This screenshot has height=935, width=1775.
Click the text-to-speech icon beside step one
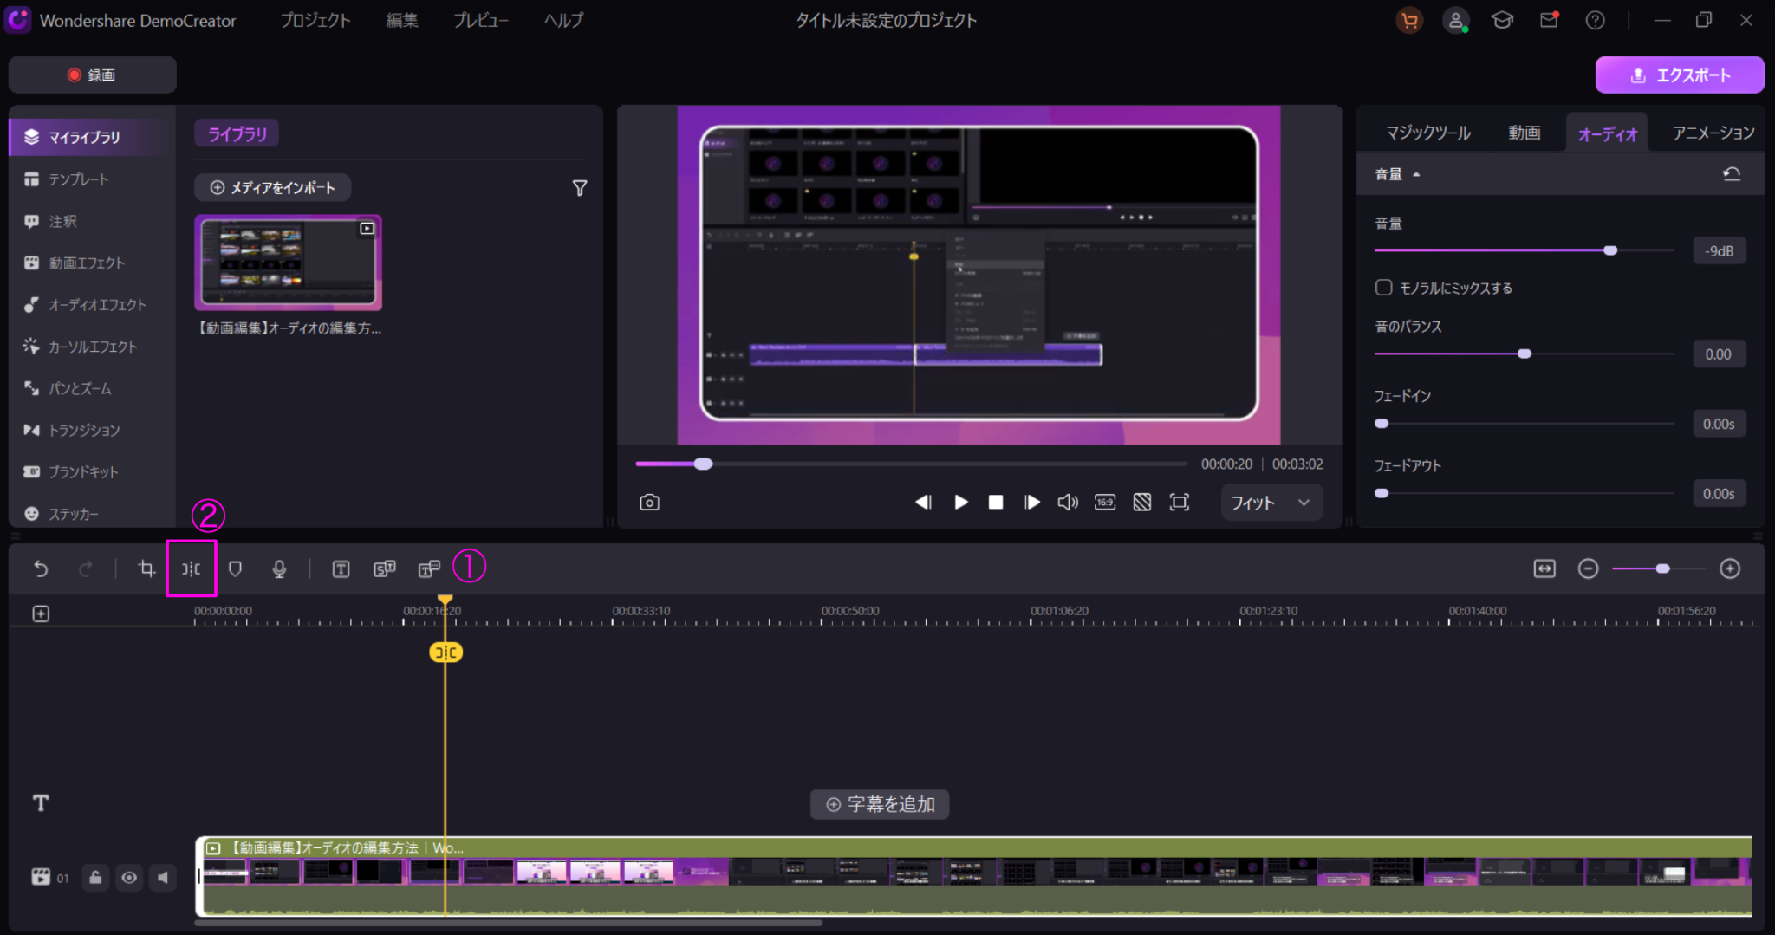429,568
